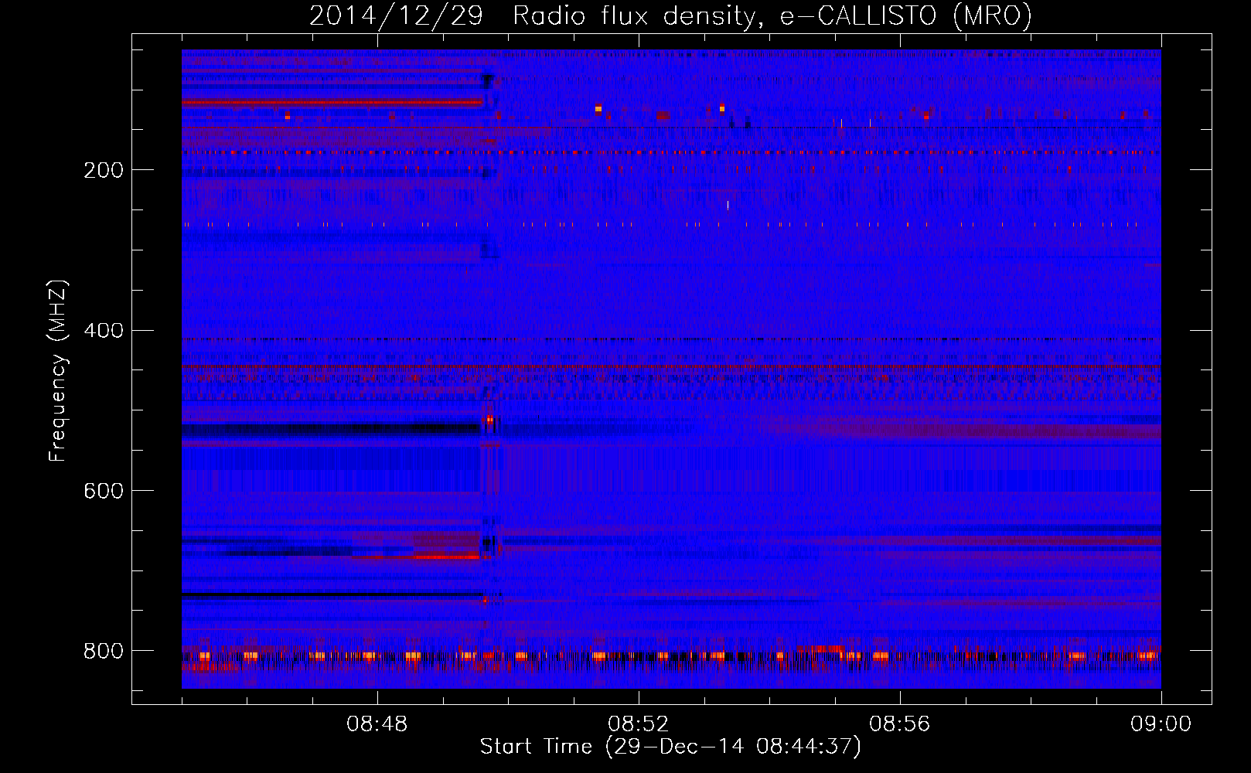Click the 400 frequency tick label
The image size is (1251, 773).
(104, 331)
